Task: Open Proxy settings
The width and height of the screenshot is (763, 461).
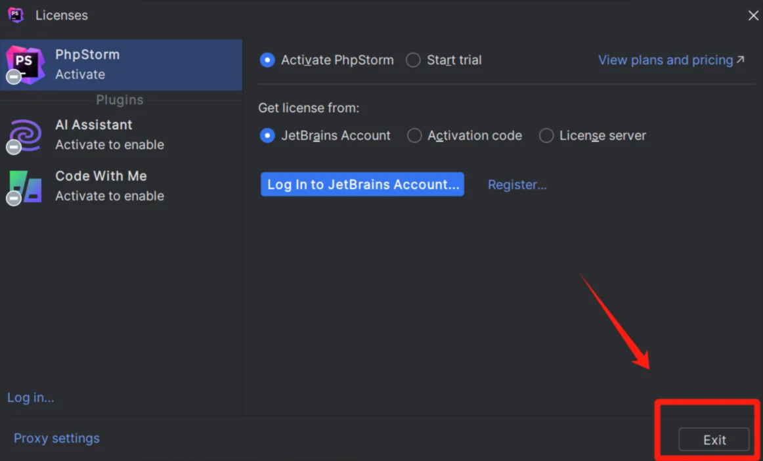Action: [x=56, y=438]
